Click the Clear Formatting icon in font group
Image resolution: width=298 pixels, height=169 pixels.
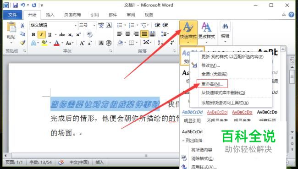pos(89,34)
